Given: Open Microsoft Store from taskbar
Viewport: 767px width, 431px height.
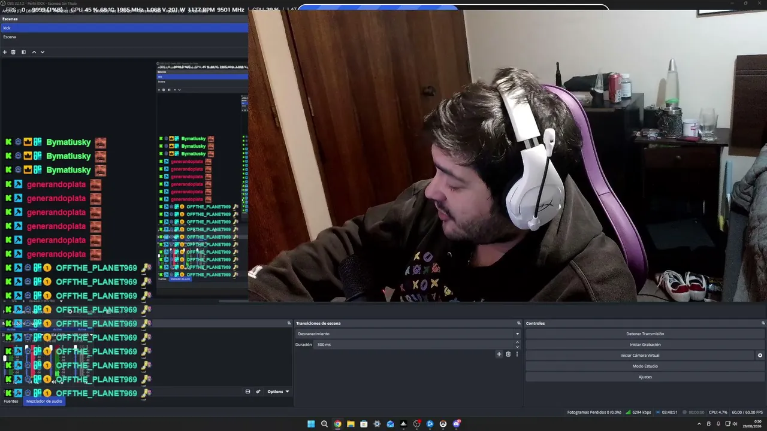Looking at the screenshot, I should click(x=364, y=424).
